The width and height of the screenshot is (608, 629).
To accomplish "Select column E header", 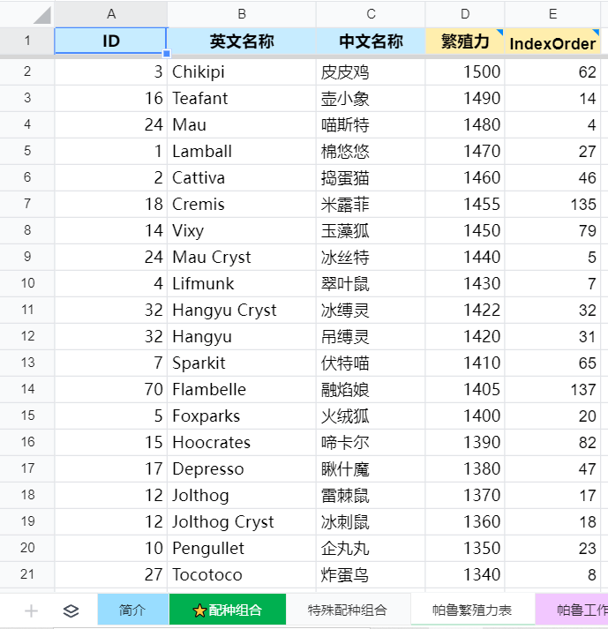I will tap(552, 14).
